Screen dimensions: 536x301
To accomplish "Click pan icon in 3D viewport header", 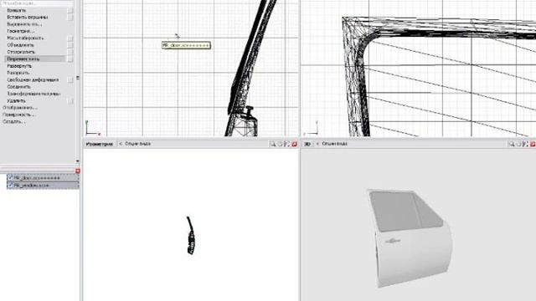I will pyautogui.click(x=518, y=144).
